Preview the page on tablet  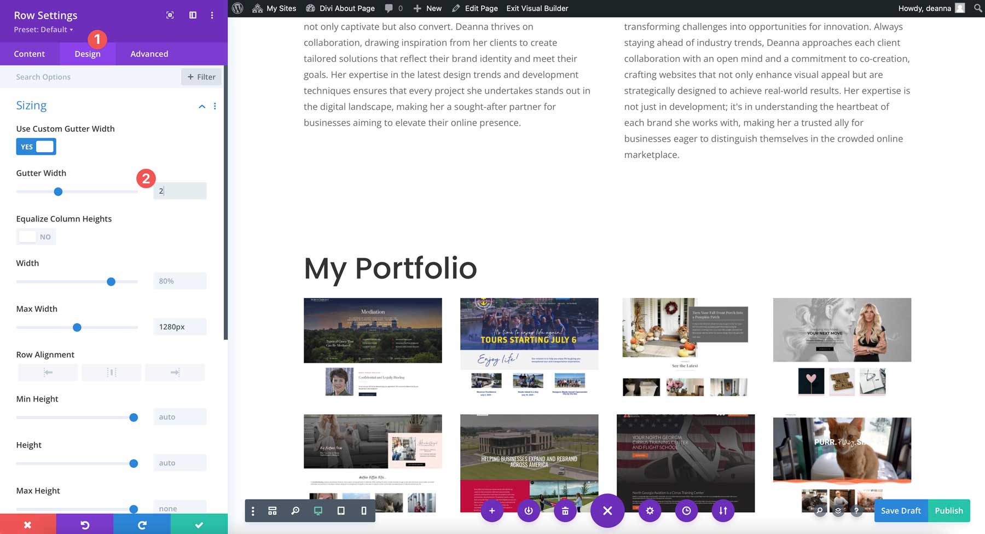pyautogui.click(x=340, y=510)
